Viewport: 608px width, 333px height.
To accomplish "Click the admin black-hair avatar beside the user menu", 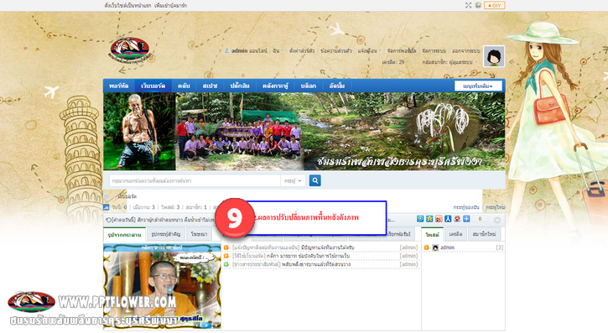I will point(494,56).
